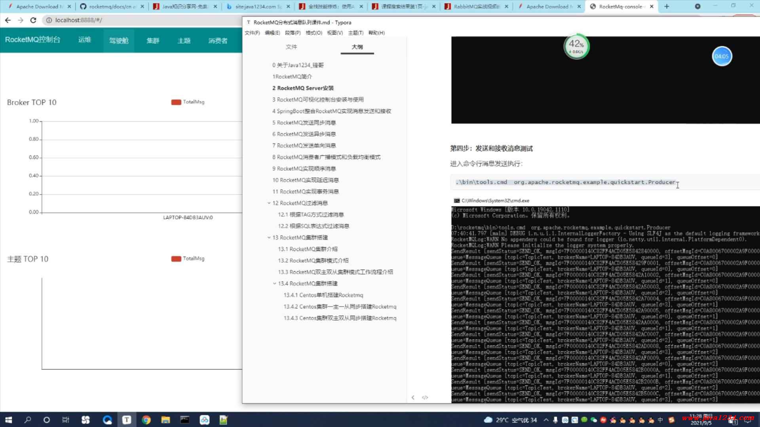Click site info icon next to localhost address
760x427 pixels.
pos(49,20)
